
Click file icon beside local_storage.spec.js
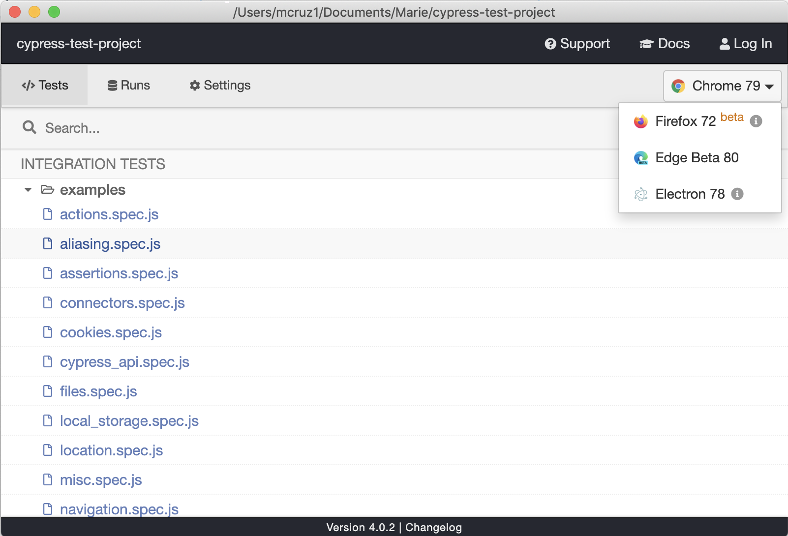(48, 420)
